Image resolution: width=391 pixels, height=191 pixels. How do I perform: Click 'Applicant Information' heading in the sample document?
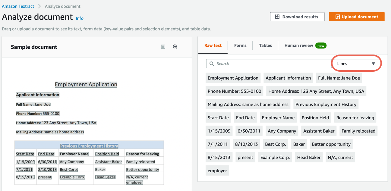click(x=38, y=95)
